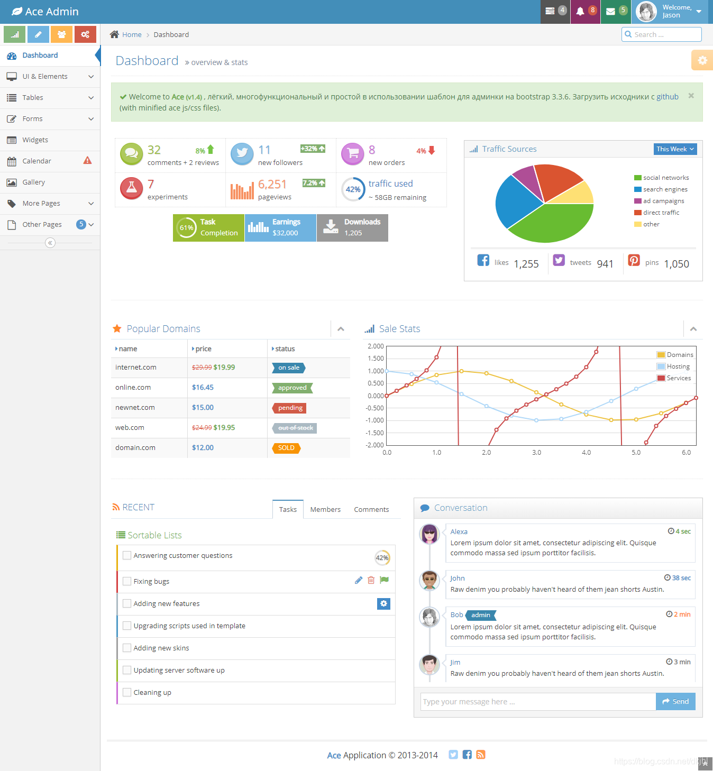Switch to the Members tab
713x771 pixels.
pos(325,509)
